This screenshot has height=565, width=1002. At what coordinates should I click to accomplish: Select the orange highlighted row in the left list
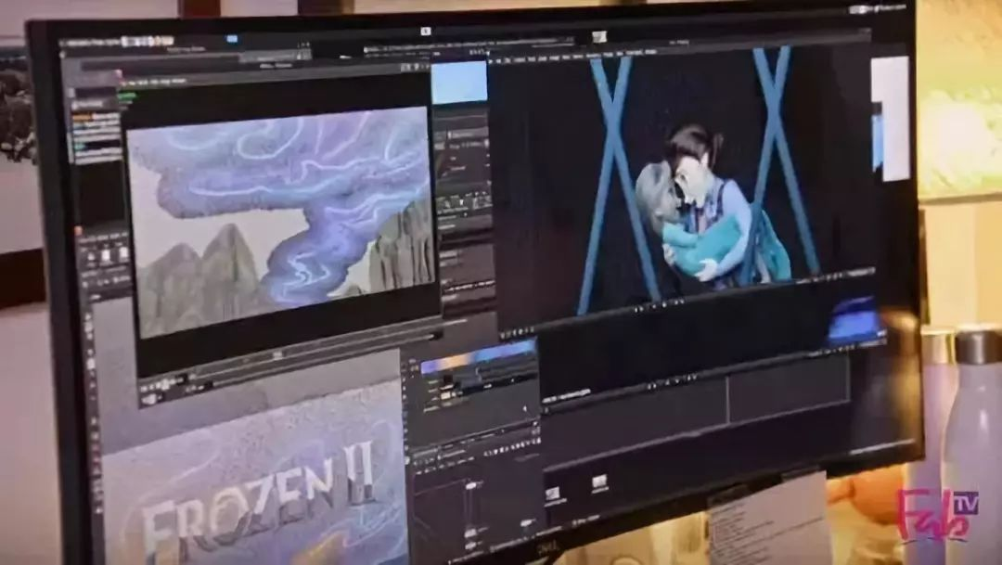pyautogui.click(x=96, y=117)
